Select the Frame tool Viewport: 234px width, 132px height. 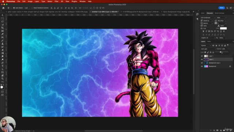[x=3, y=31]
